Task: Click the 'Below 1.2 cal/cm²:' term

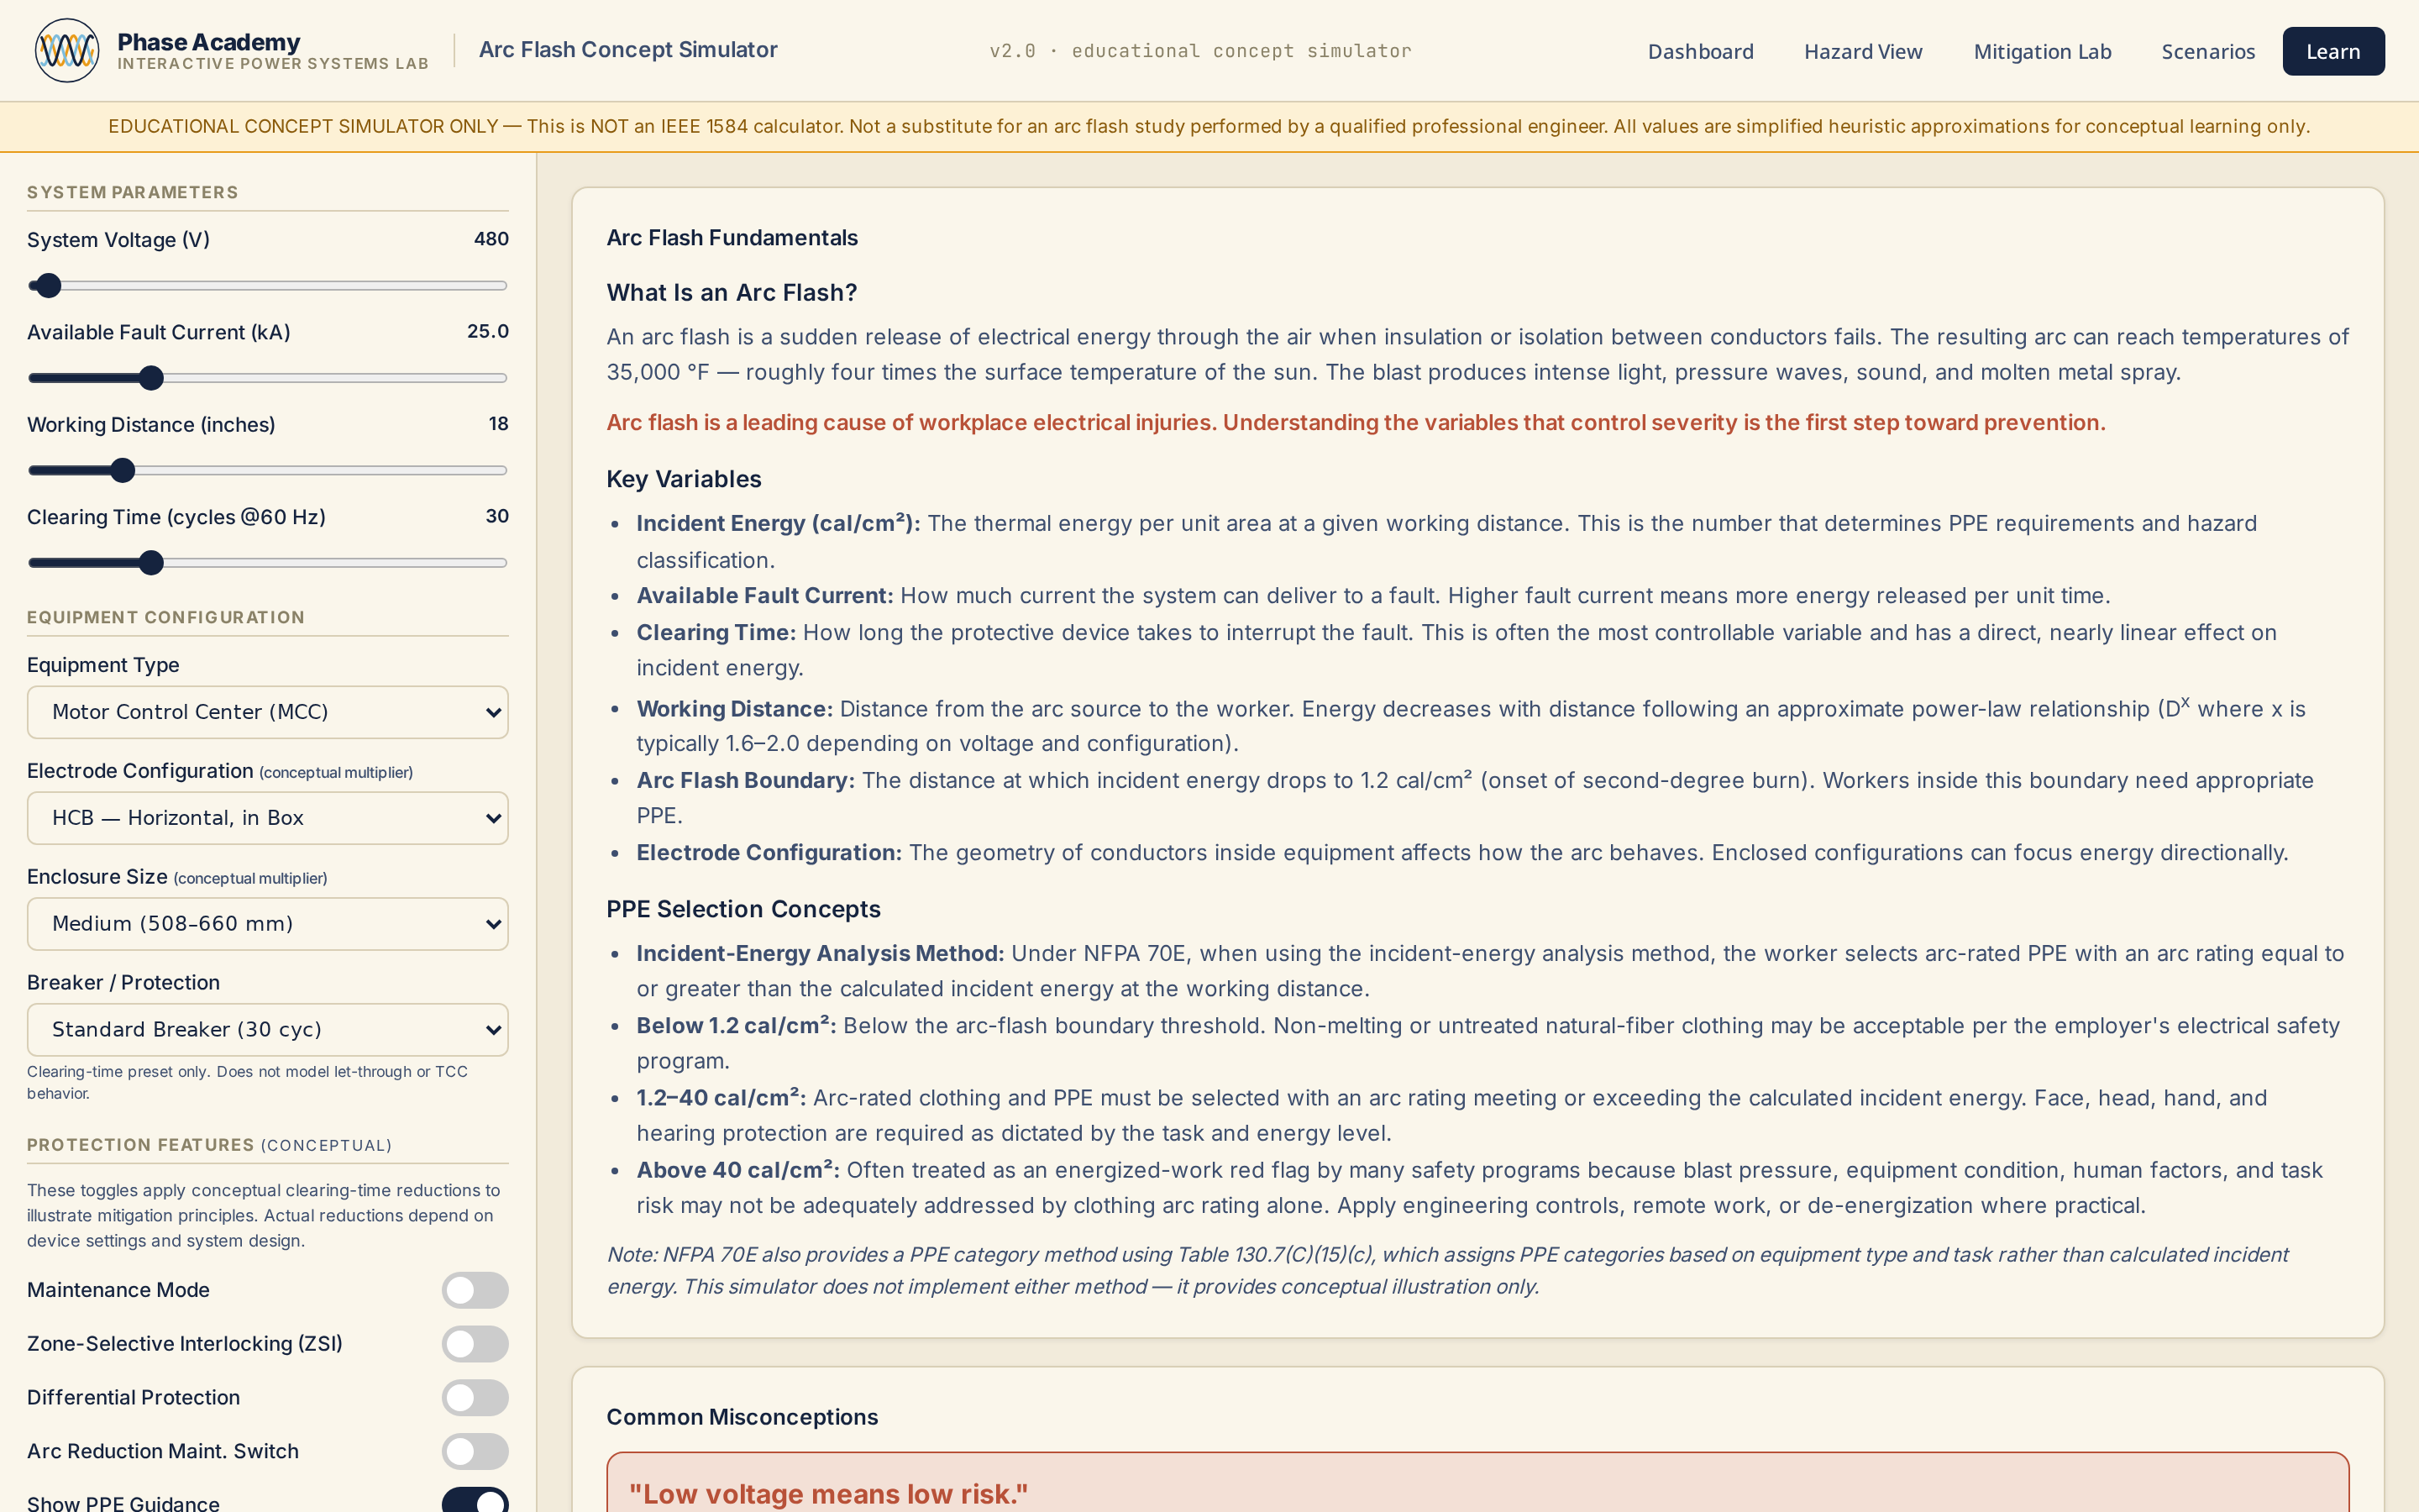Action: click(x=737, y=1026)
